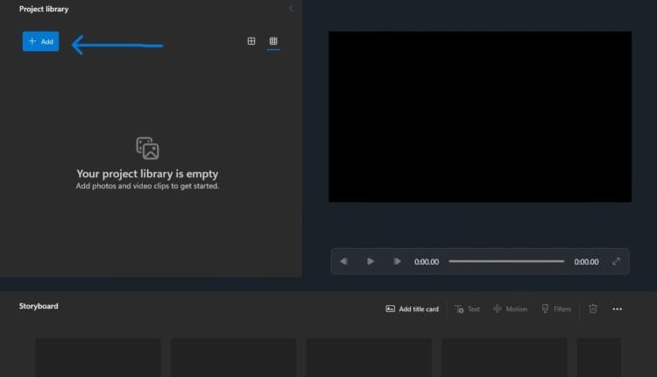
Task: Click the Add button in Project library
Action: [40, 41]
